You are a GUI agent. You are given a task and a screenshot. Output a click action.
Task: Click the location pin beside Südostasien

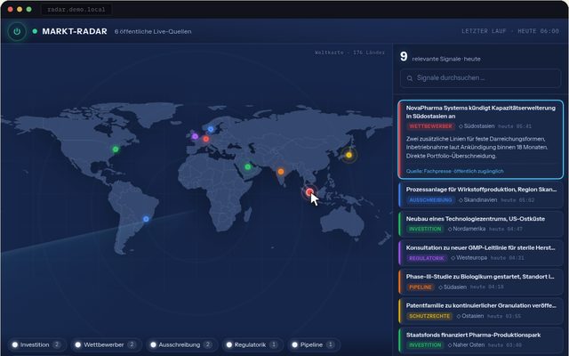tap(461, 126)
